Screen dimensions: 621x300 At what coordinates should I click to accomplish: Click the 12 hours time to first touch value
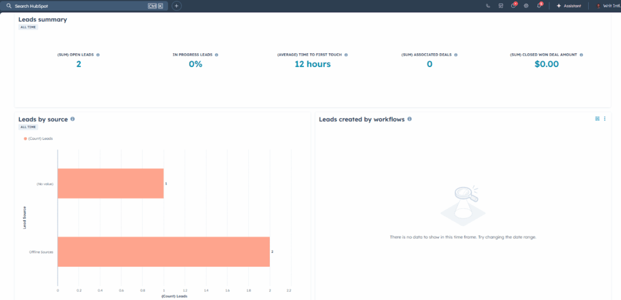[312, 64]
